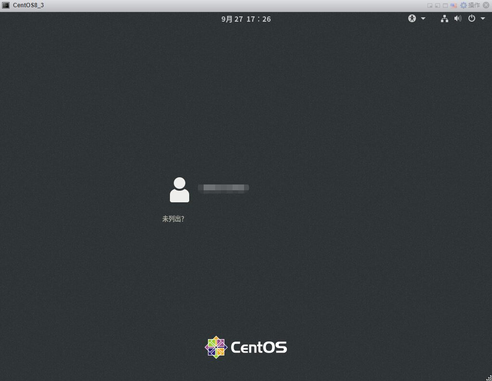Open the date and time display
The image size is (492, 381).
pos(246,19)
